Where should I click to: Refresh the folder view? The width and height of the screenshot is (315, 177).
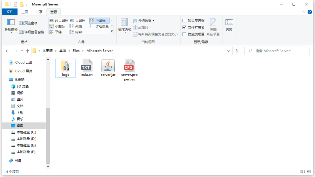point(237,51)
